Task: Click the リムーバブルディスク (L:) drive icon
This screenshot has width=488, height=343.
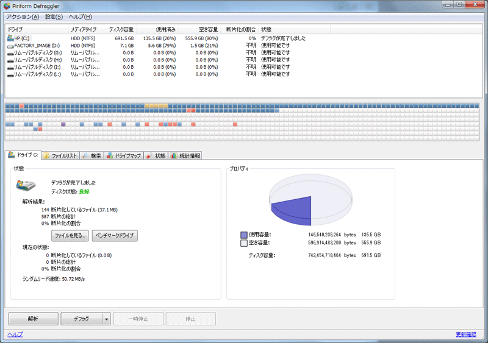Action: point(10,75)
